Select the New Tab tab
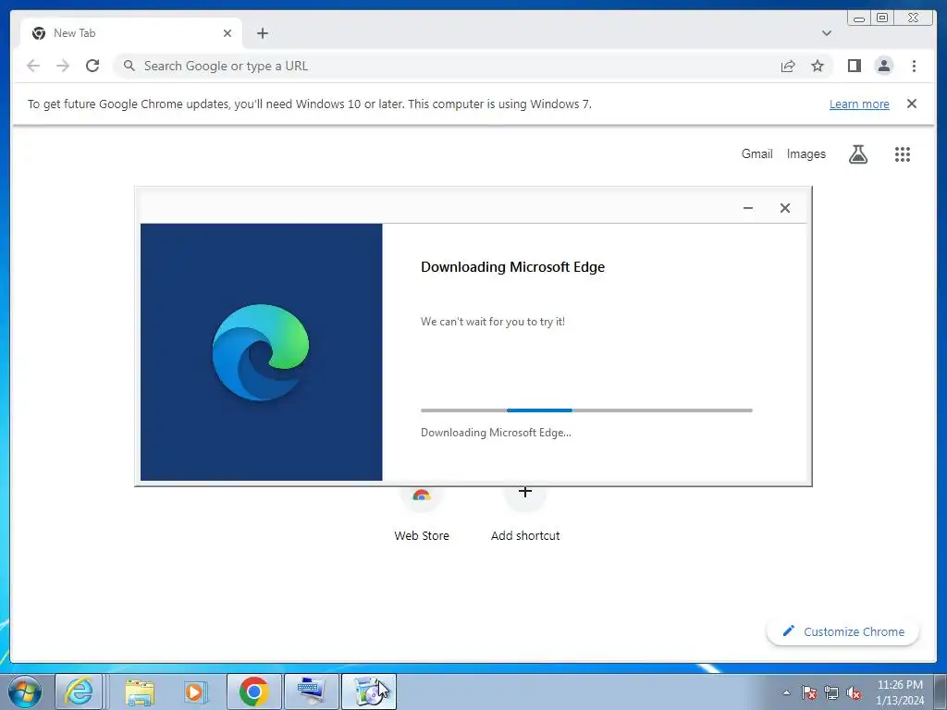947x710 pixels. pyautogui.click(x=131, y=33)
